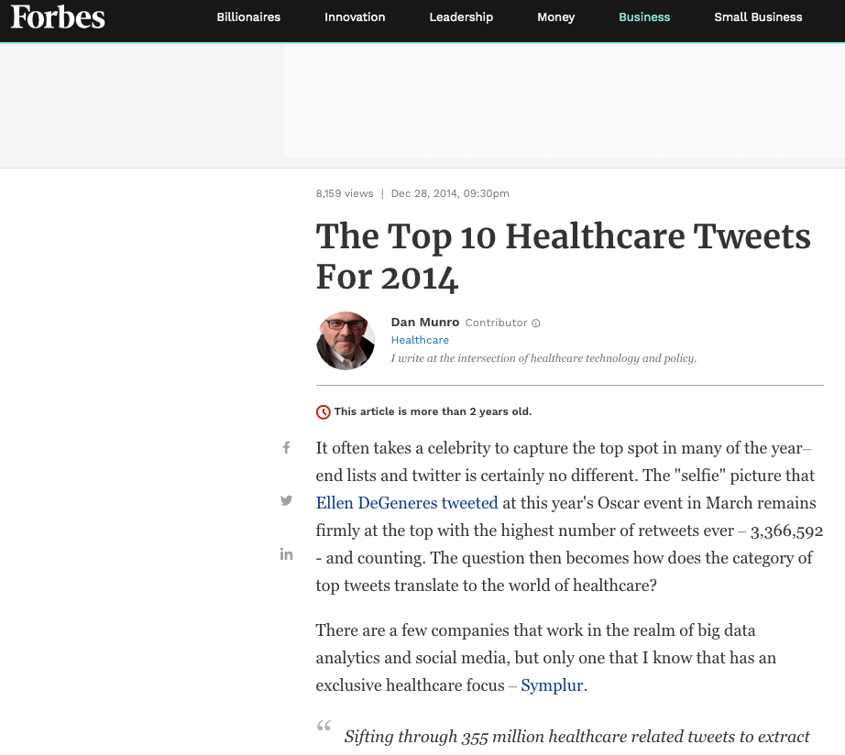Screen dimensions: 845x755
Task: Open the Small Business section
Action: click(x=758, y=16)
